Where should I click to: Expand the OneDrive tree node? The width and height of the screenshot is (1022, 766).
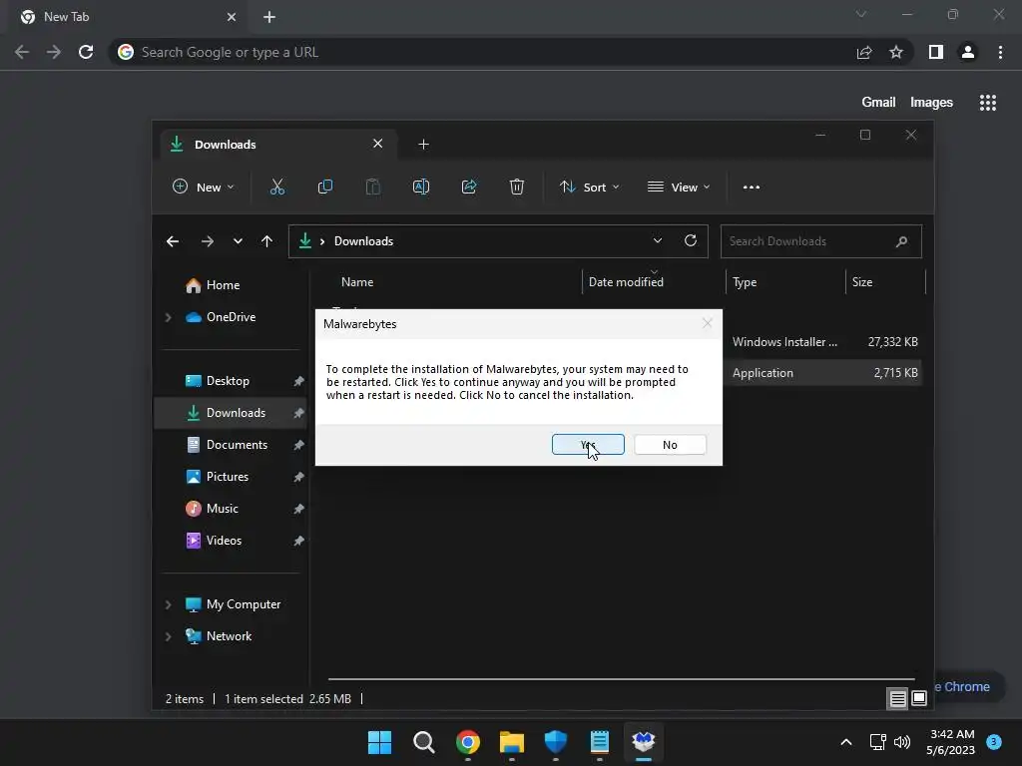(168, 317)
